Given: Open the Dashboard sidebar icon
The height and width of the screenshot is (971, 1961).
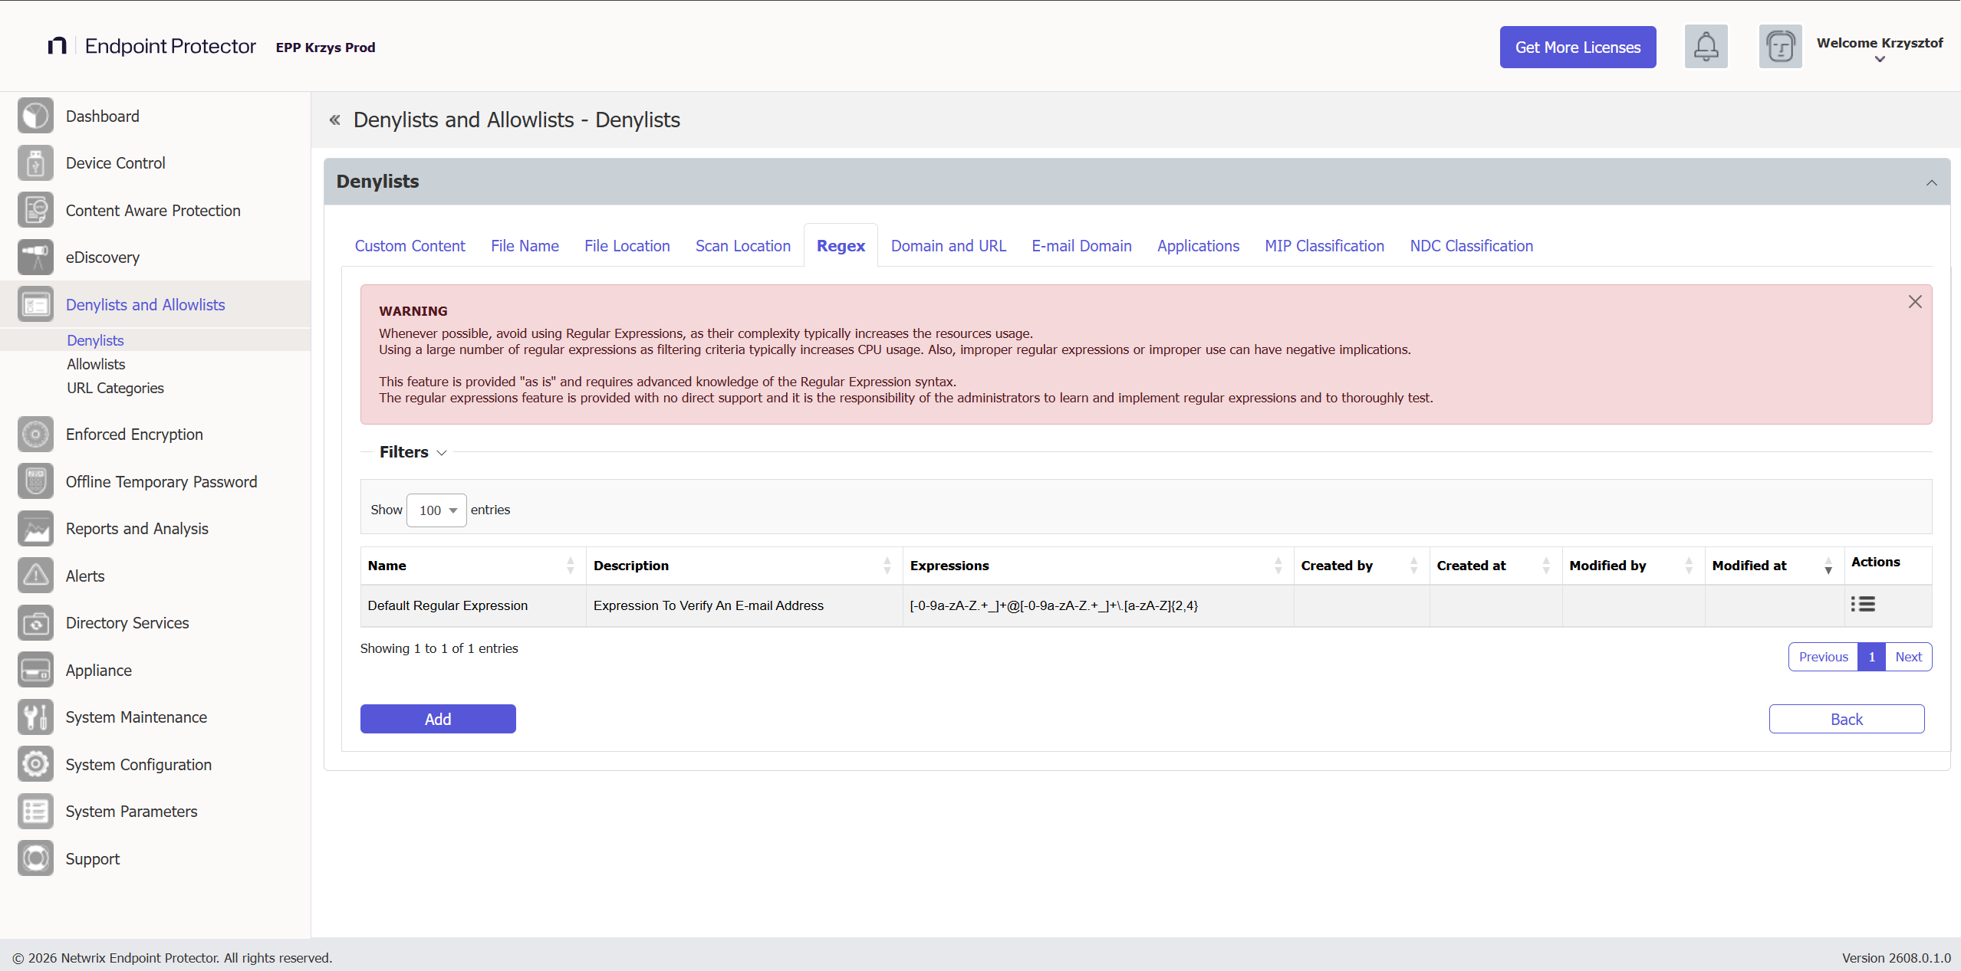Looking at the screenshot, I should click(35, 116).
